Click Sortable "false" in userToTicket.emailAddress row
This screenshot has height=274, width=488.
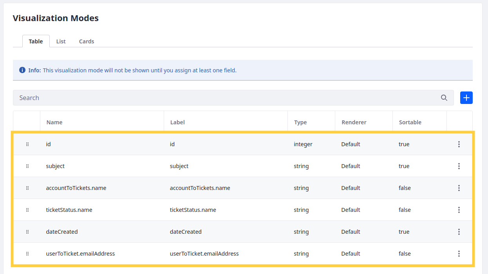(x=405, y=254)
